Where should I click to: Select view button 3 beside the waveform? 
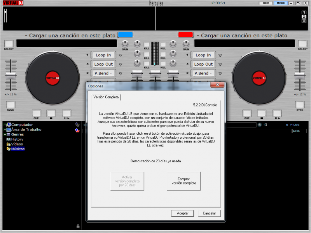304,21
